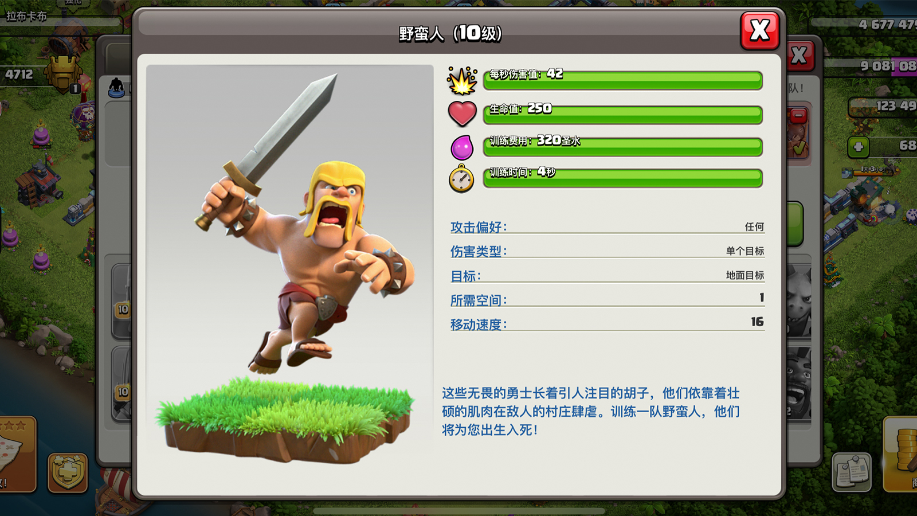
Task: Click the training cost bar showing 320
Action: coord(623,146)
